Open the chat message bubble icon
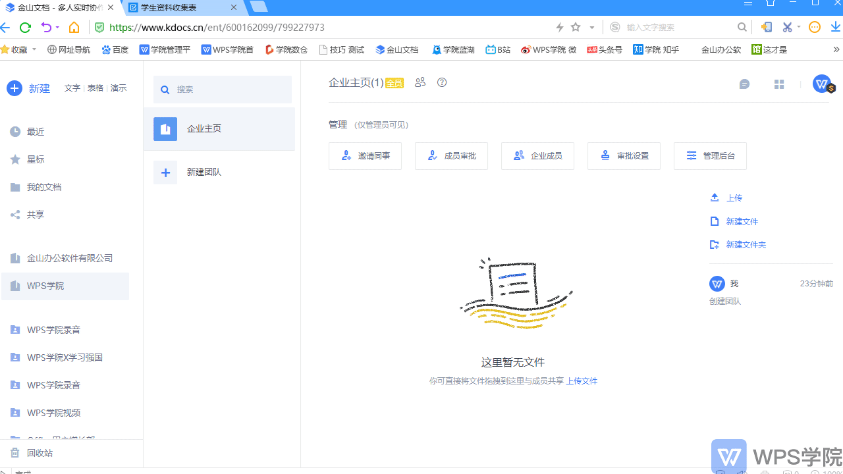The image size is (843, 474). [x=744, y=84]
